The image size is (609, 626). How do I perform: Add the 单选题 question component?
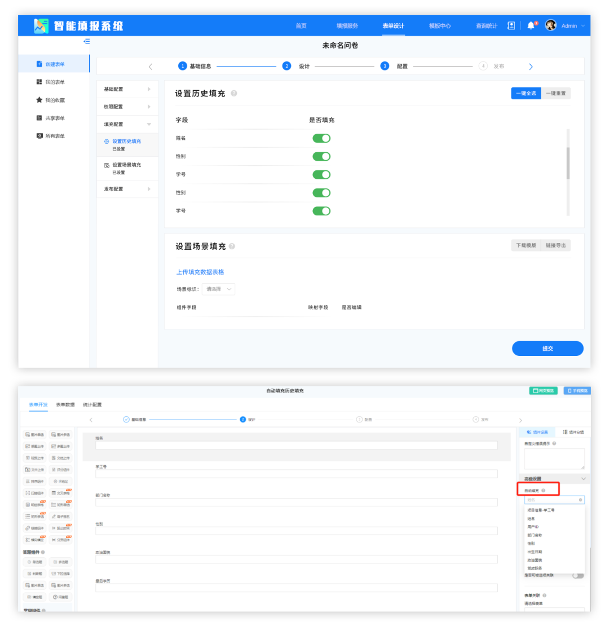click(x=35, y=562)
